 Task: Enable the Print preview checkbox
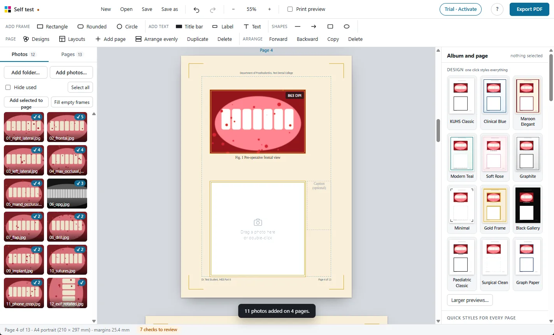pos(290,9)
